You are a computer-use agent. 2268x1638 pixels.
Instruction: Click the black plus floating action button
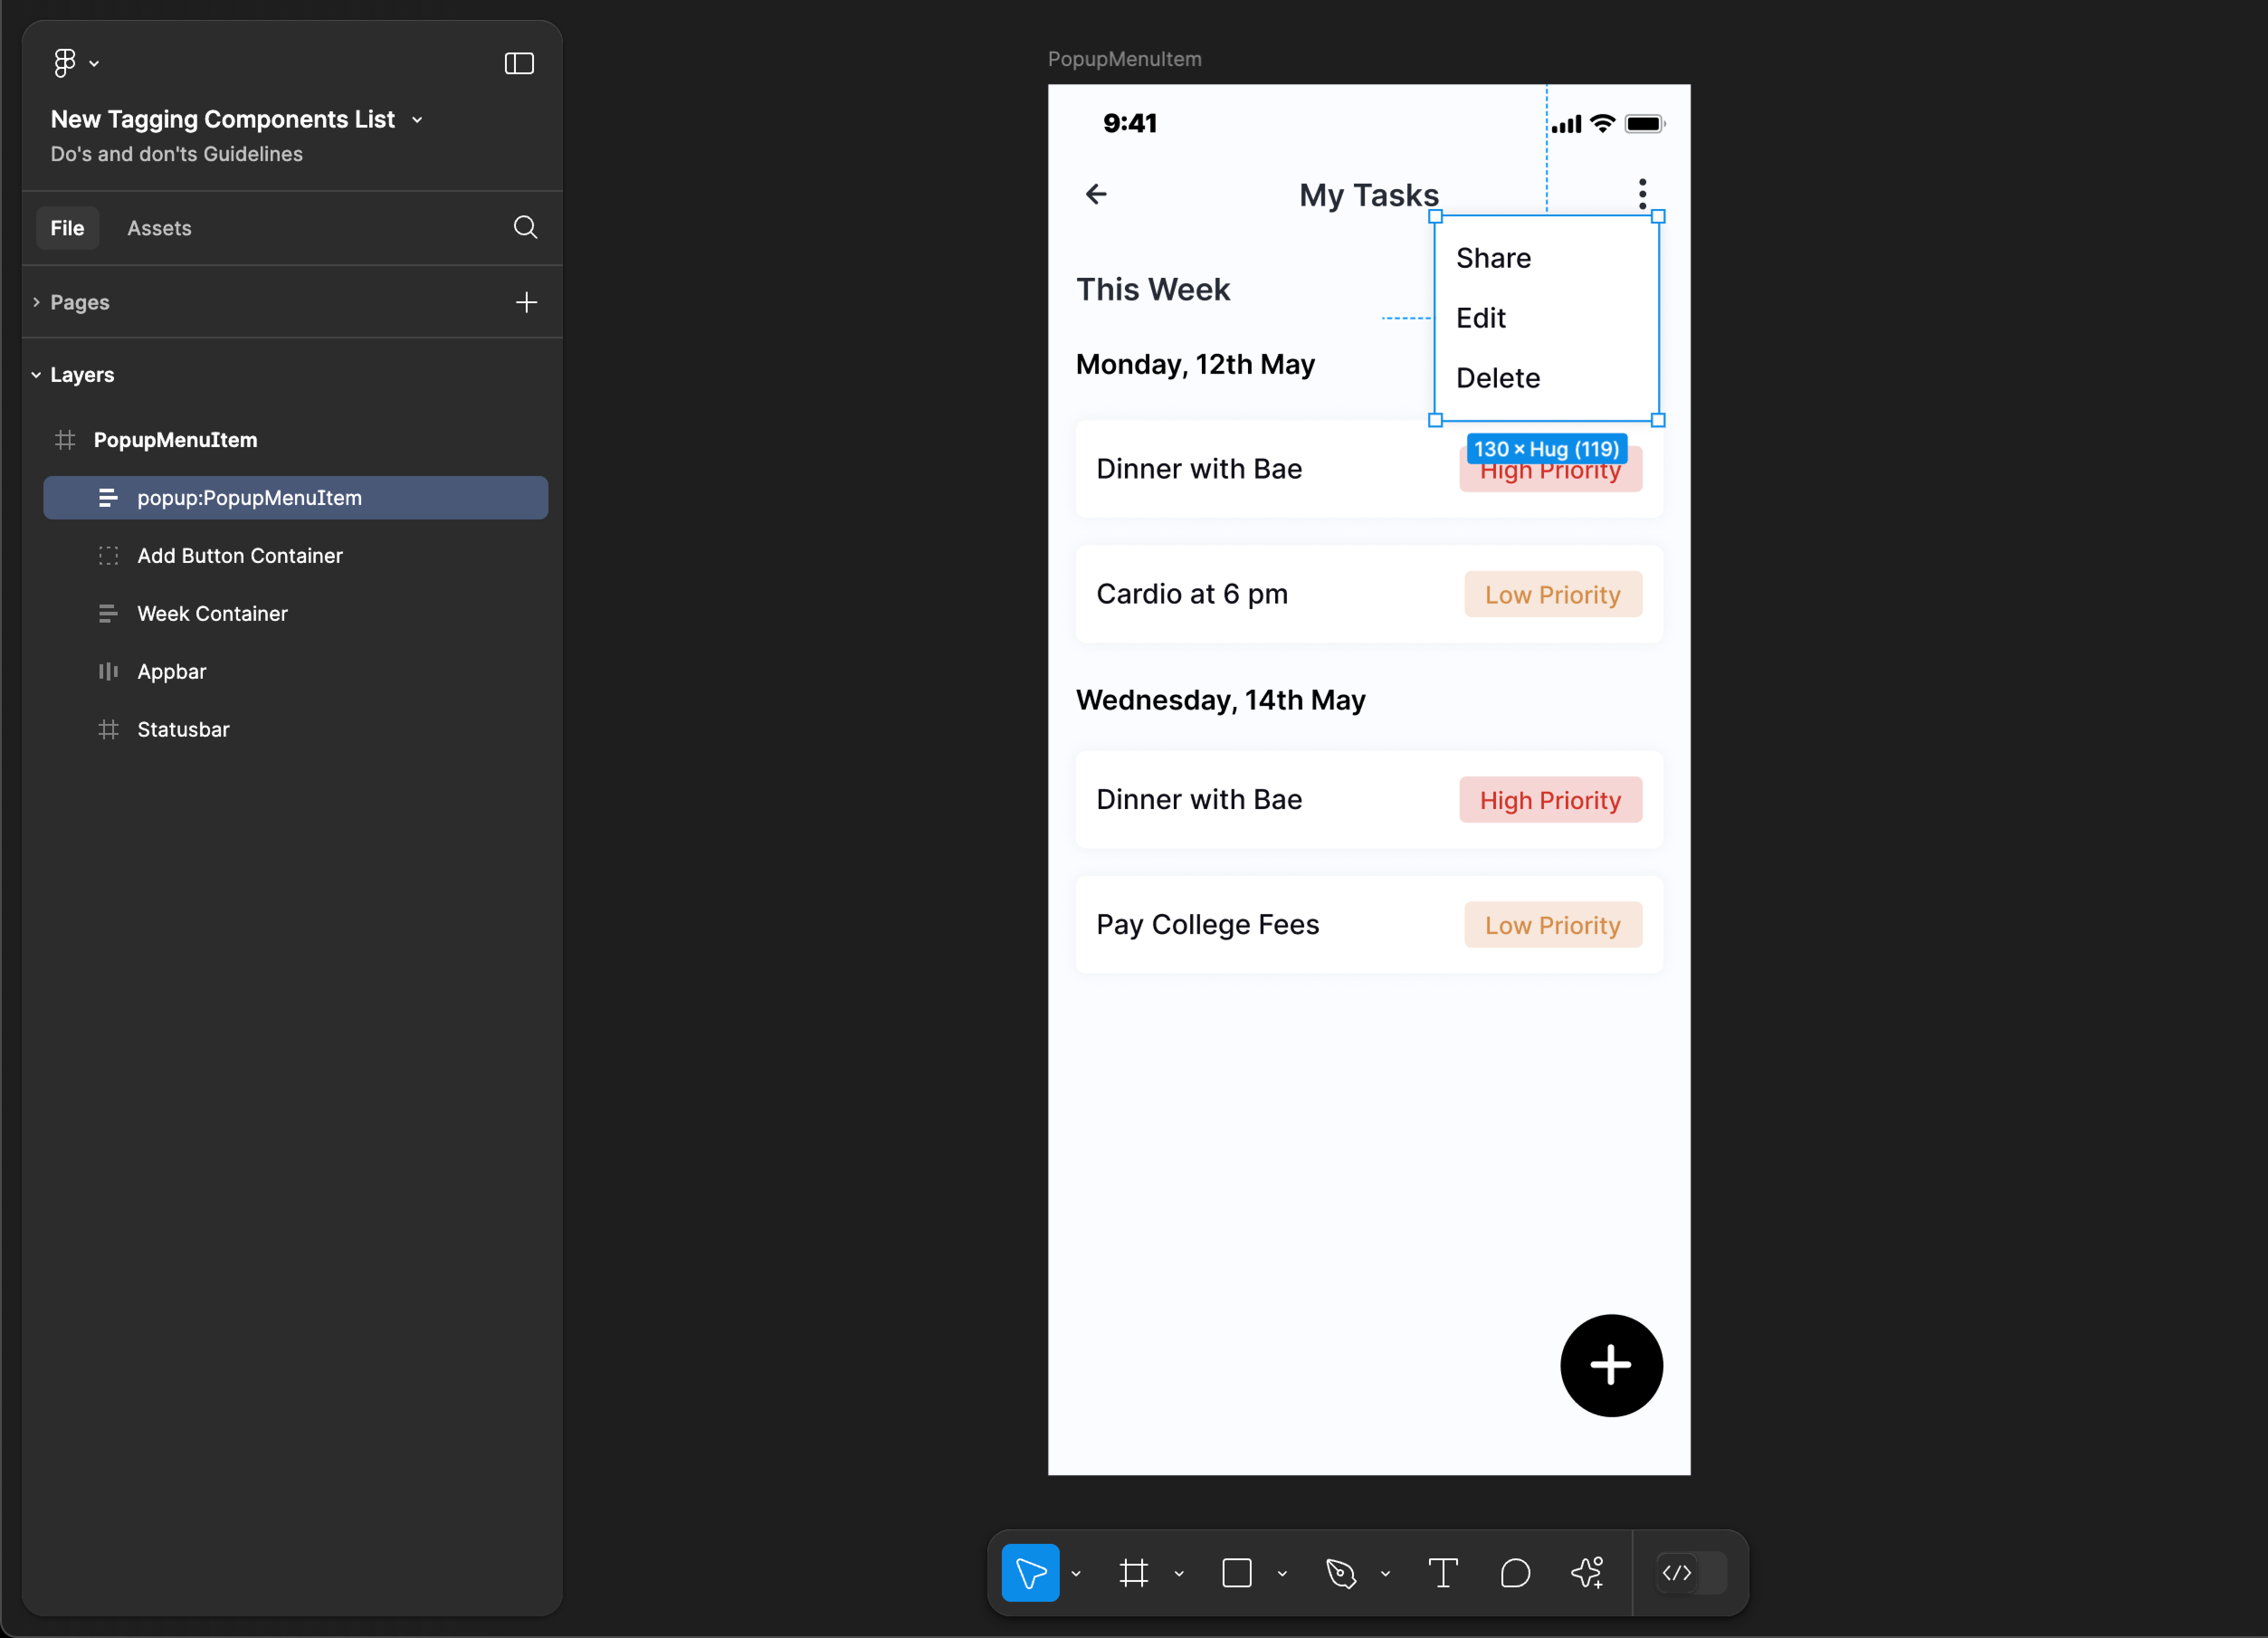[1611, 1365]
